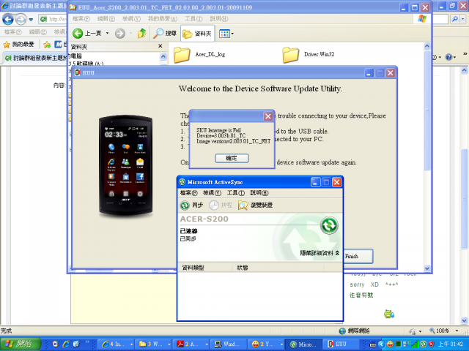Viewport: 469px width, 351px height.
Task: Toggle the Folders (資料夾) pane button
Action: point(197,34)
